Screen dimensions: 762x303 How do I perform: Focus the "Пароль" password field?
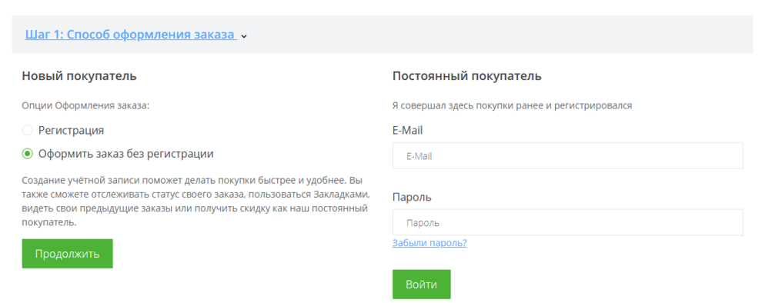pyautogui.click(x=567, y=223)
